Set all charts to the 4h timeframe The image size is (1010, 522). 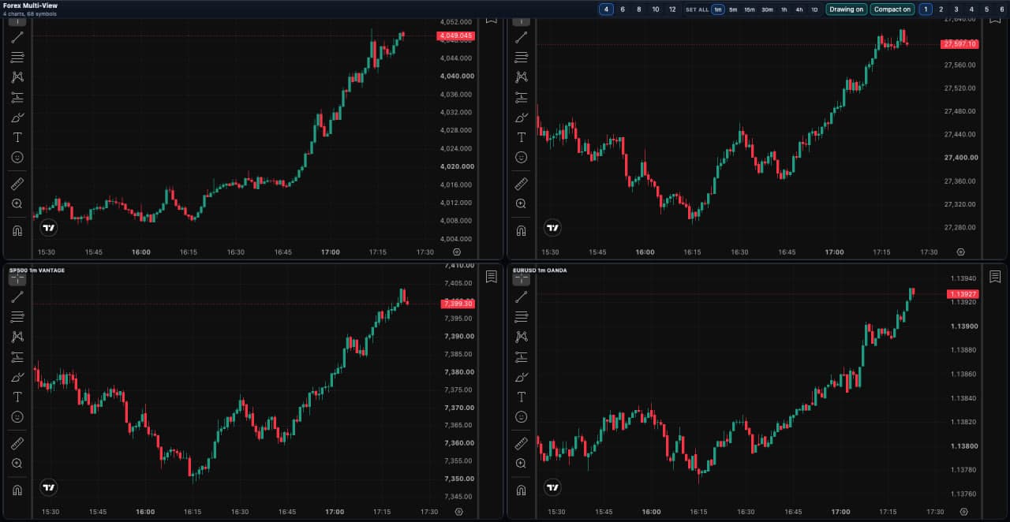[x=799, y=9]
